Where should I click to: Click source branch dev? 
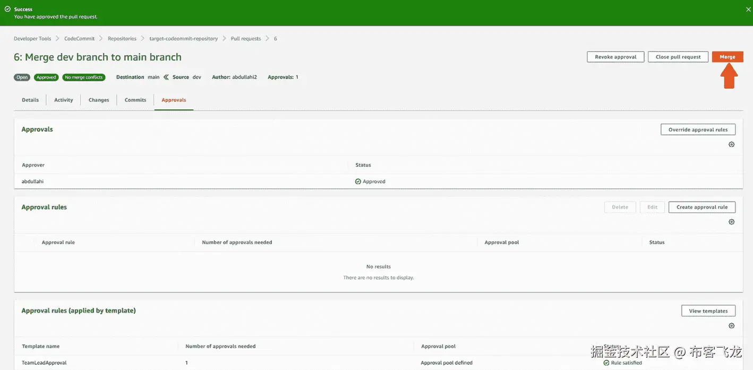(x=196, y=78)
